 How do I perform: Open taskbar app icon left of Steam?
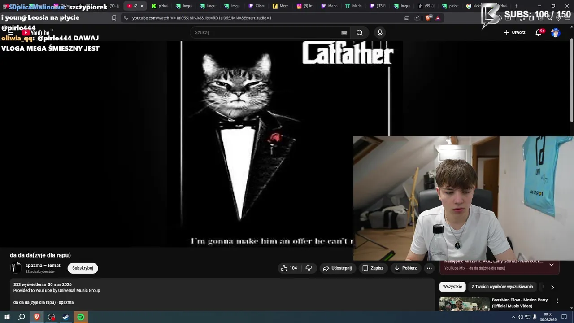click(52, 317)
